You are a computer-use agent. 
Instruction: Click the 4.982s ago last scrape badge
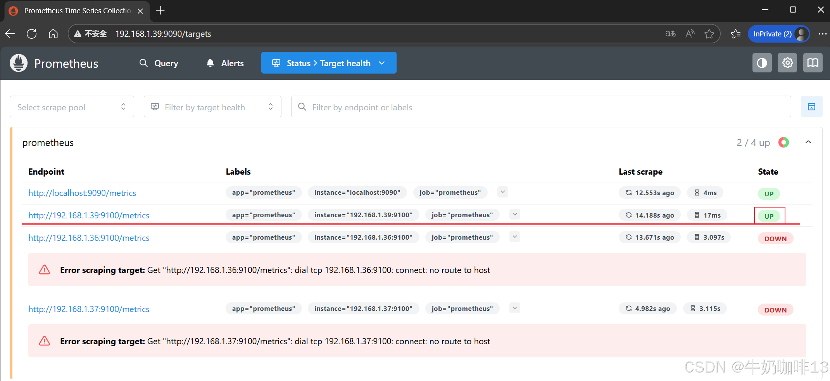647,309
